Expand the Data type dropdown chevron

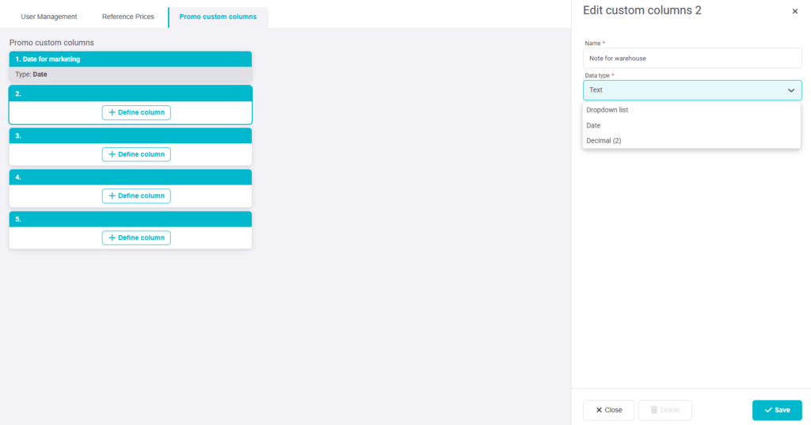coord(790,90)
